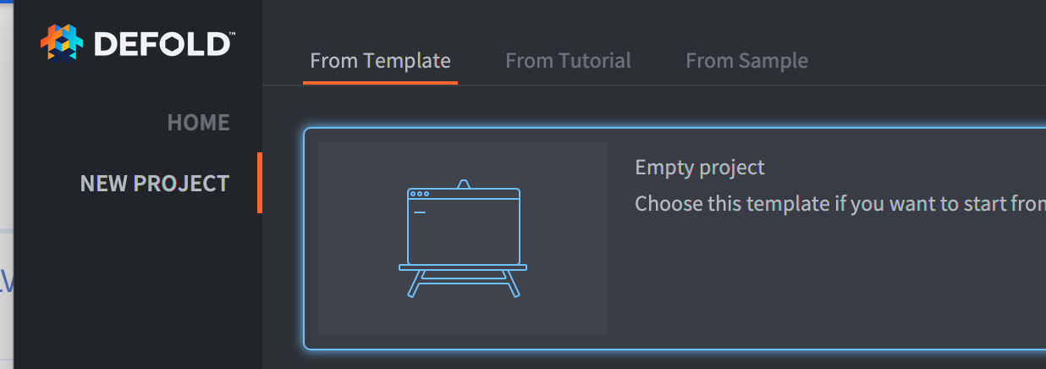Click the Defold cube logo icon

click(62, 43)
